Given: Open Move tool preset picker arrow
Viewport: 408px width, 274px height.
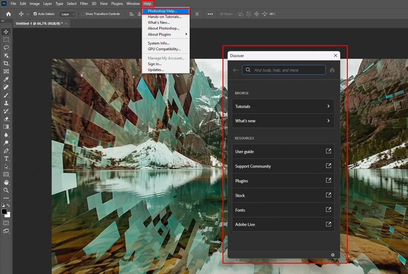Looking at the screenshot, I should pos(28,14).
